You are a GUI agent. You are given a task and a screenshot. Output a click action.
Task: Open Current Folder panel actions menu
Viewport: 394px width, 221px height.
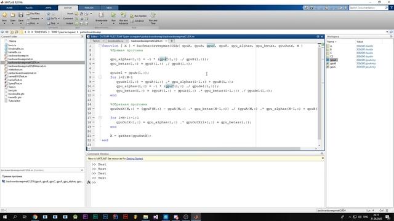click(x=82, y=37)
